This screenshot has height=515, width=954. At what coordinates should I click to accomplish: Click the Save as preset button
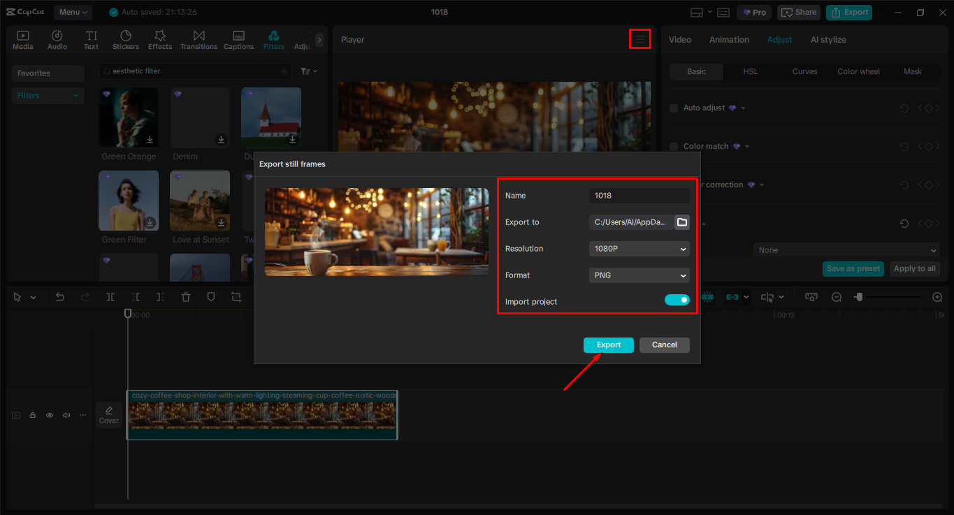853,268
